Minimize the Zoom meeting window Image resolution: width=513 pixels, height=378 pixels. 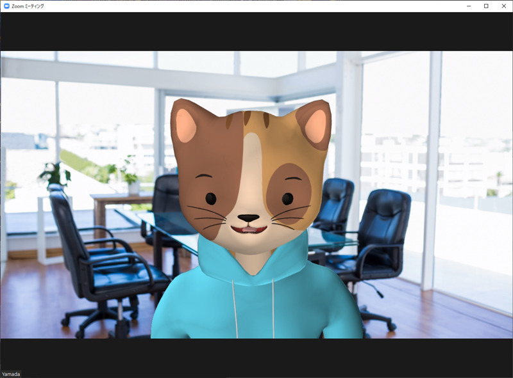click(469, 6)
